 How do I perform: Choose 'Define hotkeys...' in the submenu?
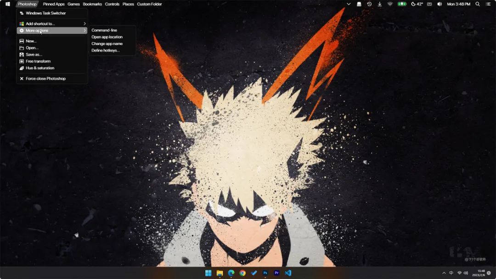tap(105, 50)
